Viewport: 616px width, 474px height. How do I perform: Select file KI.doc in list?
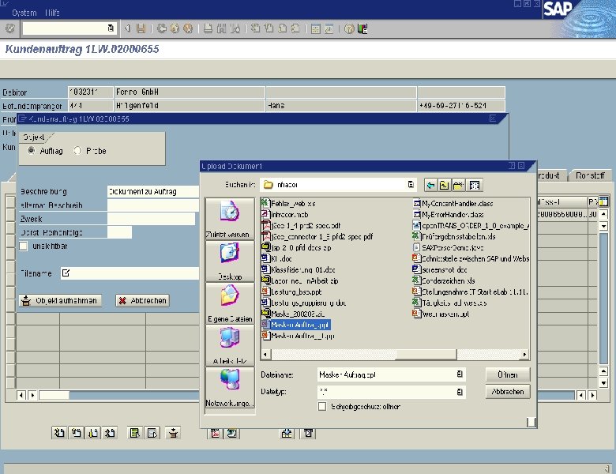[277, 258]
